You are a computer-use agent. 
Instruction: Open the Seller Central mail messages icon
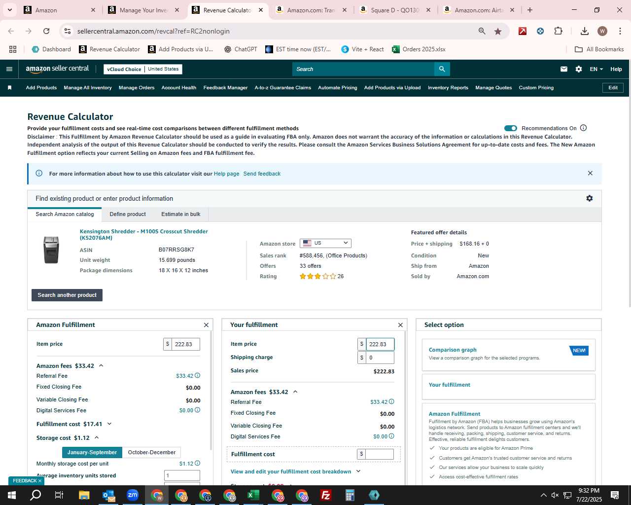564,69
